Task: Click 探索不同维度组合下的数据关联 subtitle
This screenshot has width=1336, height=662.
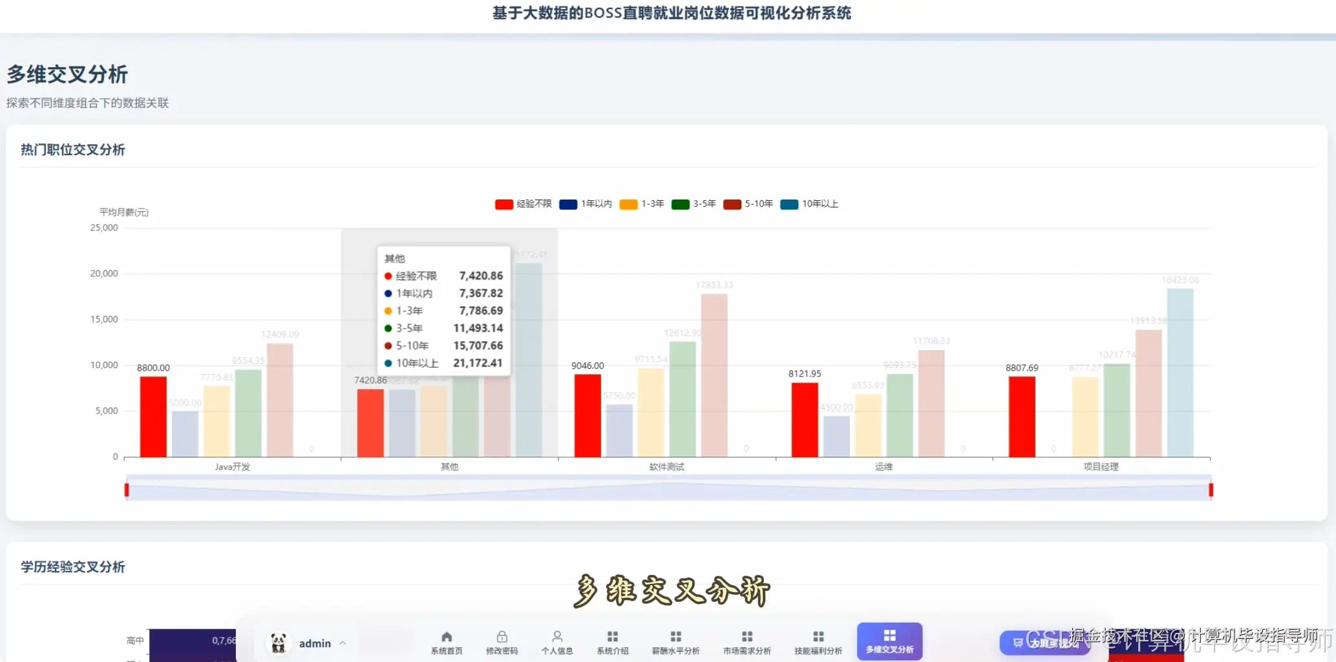Action: 88,103
